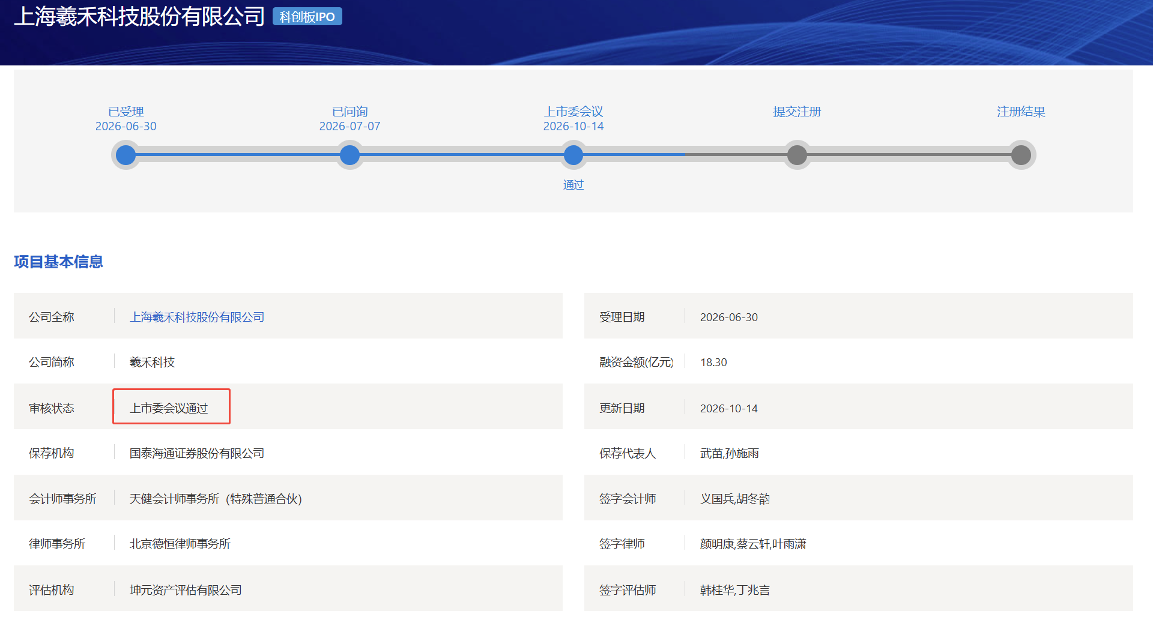Click the 注册结果 gray timeline node
Viewport: 1153px width, 620px height.
pos(1021,155)
